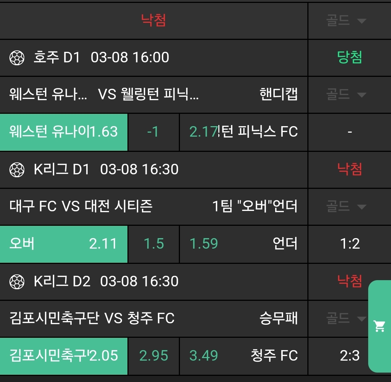Open the 대구 FC VS 대전 시티즌 match
Image resolution: width=391 pixels, height=382 pixels.
point(81,207)
